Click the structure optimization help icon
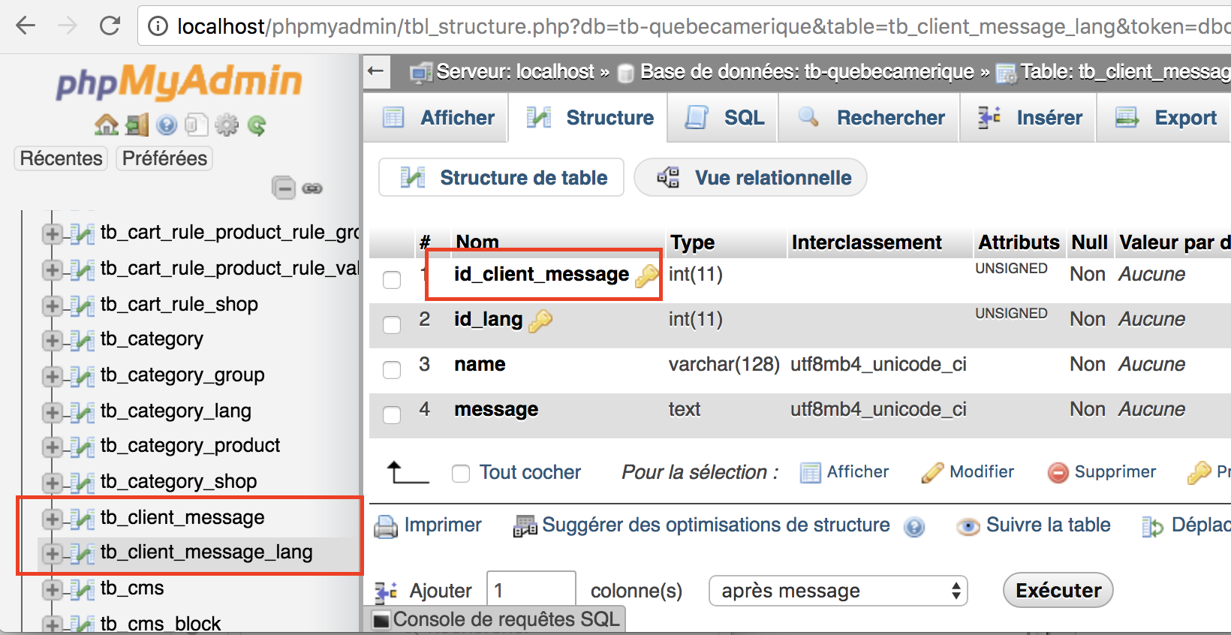Image resolution: width=1231 pixels, height=635 pixels. (914, 527)
